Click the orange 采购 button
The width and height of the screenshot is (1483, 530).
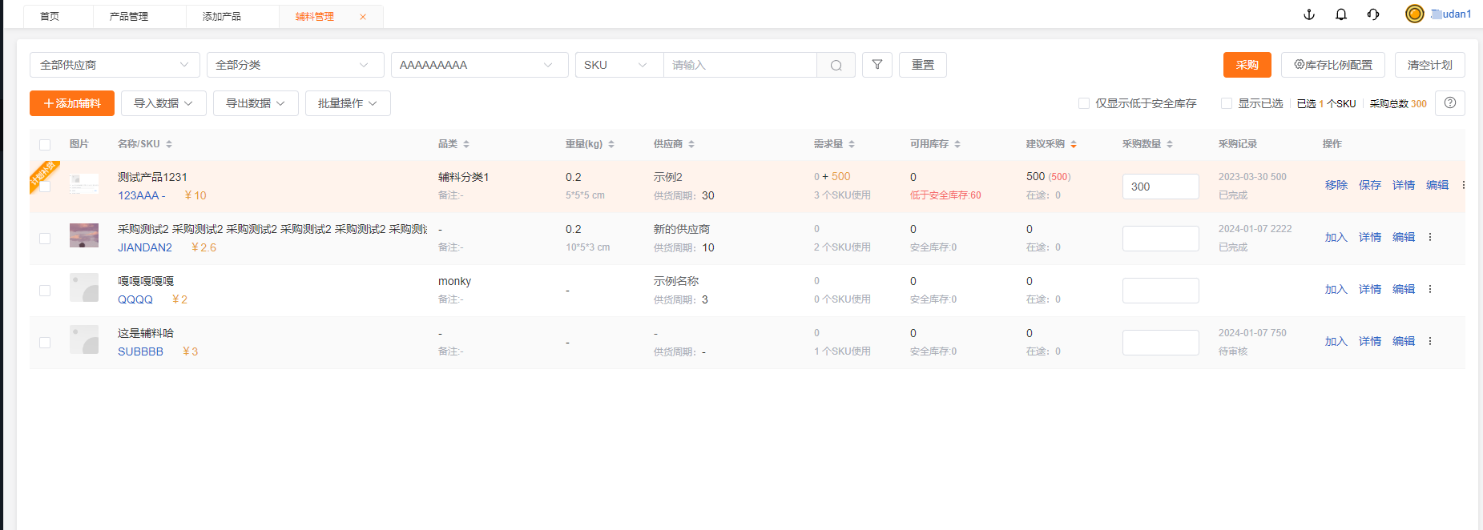click(x=1247, y=65)
